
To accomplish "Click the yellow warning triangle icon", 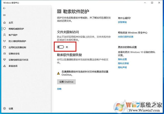I will click(x=58, y=73).
